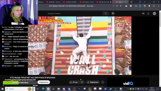The height and width of the screenshot is (91, 161).
Task: Click the РУС keyboard language indicator
Action: 146,89
